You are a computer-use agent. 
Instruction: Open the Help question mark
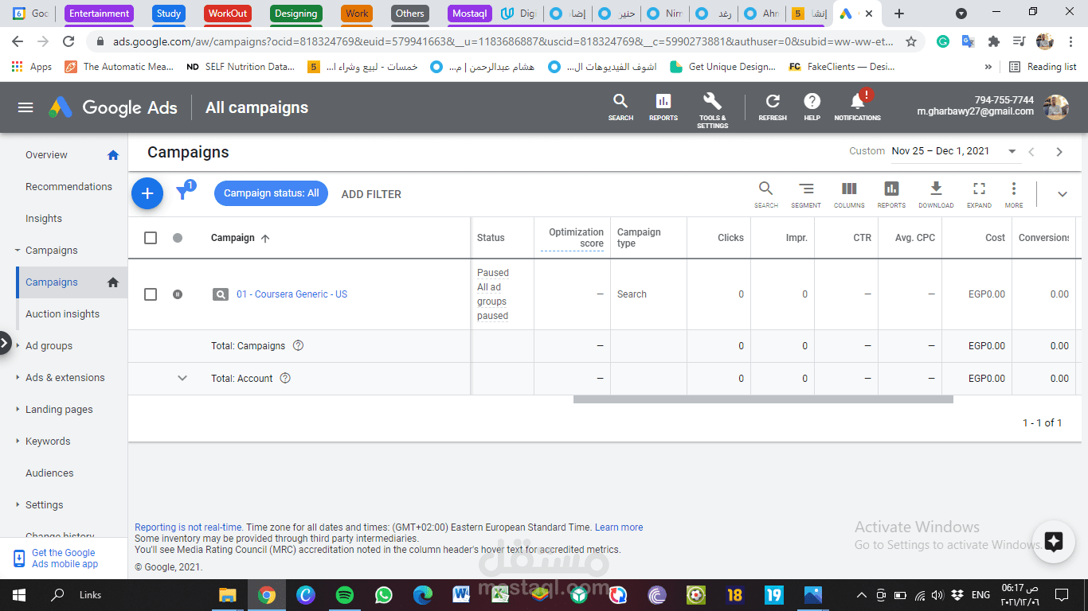(x=812, y=107)
